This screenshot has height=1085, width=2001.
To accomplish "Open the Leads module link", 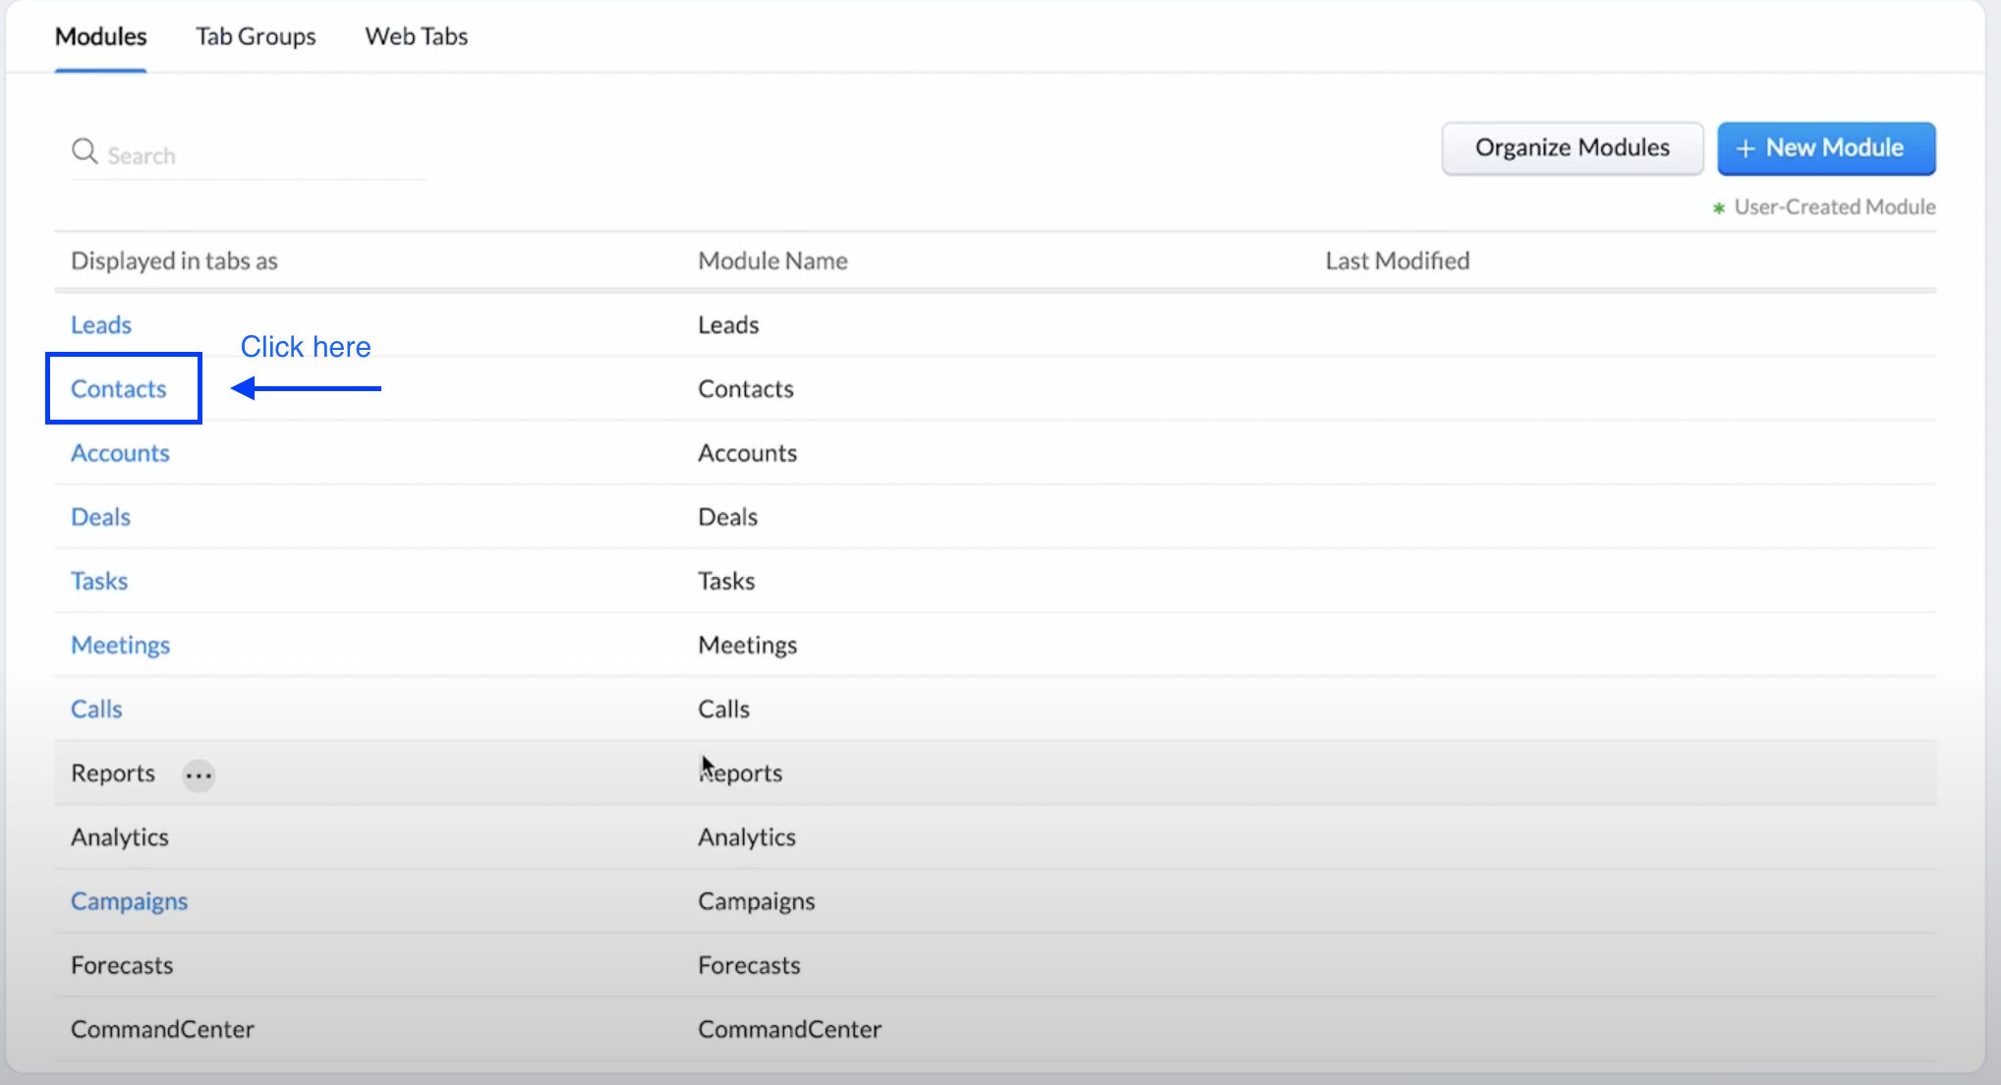I will (101, 324).
